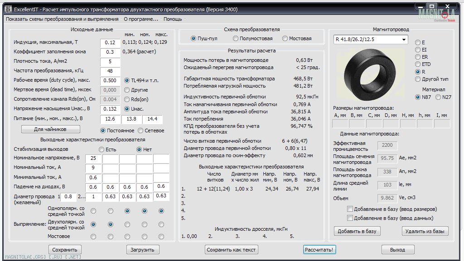Click the duty cycle field 0.500
Screen dimensions: 464x261
coord(110,80)
